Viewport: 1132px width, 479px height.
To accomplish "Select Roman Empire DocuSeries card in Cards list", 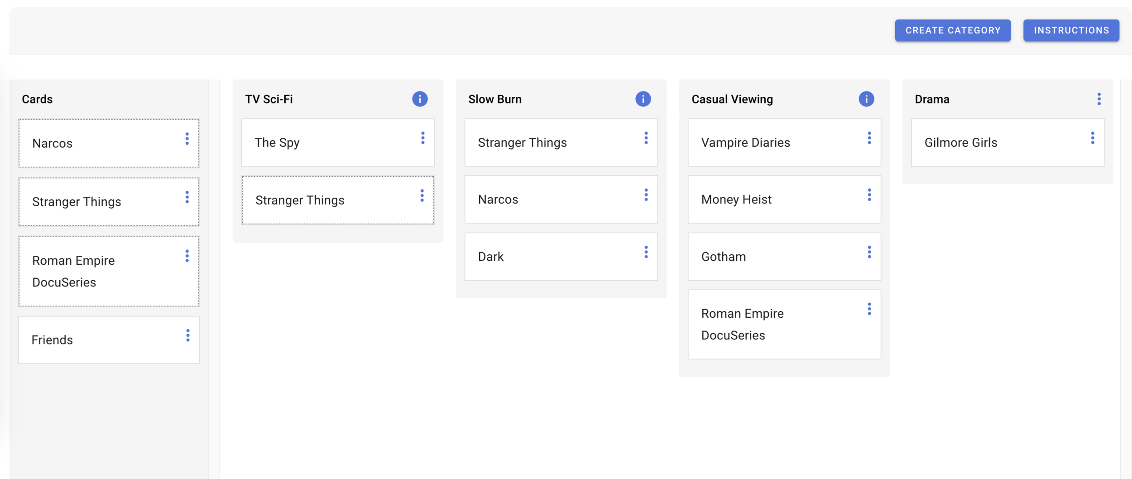I will pyautogui.click(x=109, y=271).
